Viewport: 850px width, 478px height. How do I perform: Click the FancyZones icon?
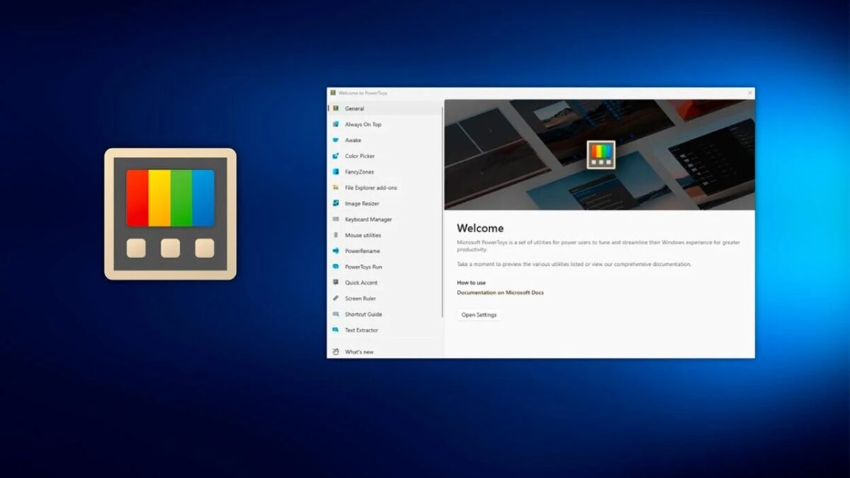coord(336,172)
